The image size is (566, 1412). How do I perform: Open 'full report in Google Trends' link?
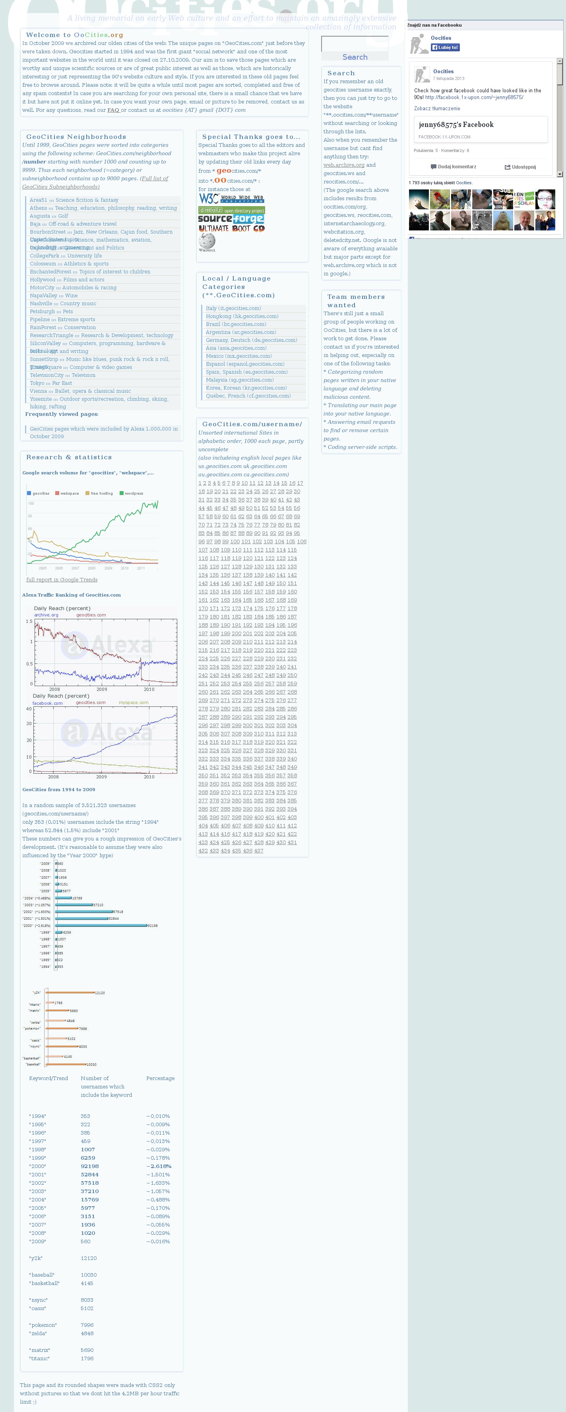click(62, 579)
